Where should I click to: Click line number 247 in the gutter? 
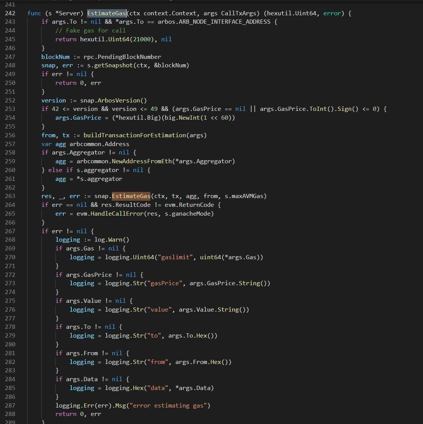click(x=10, y=57)
